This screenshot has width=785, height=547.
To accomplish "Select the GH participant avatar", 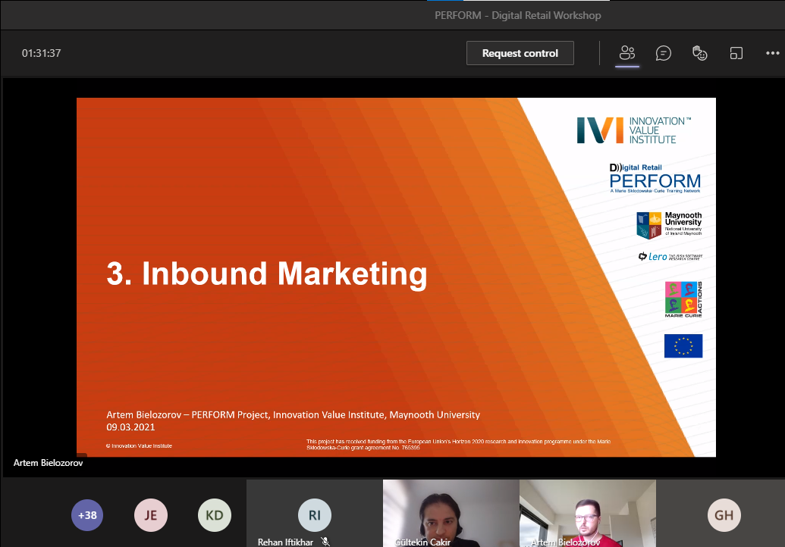I will (x=724, y=515).
